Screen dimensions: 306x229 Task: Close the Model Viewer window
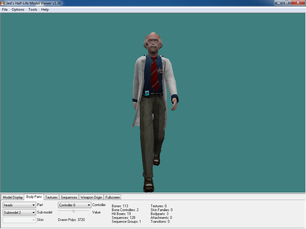[298, 3]
